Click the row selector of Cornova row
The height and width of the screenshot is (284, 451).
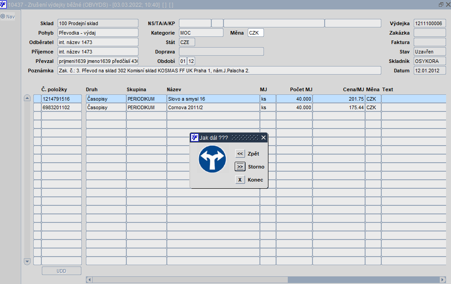point(37,107)
